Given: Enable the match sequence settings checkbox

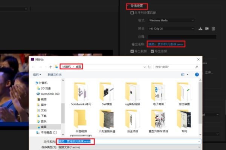Looking at the screenshot, I should point(132,13).
